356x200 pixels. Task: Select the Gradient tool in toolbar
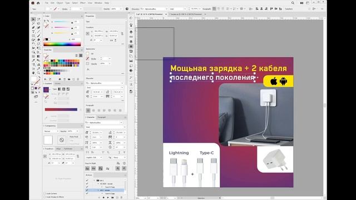pos(38,56)
